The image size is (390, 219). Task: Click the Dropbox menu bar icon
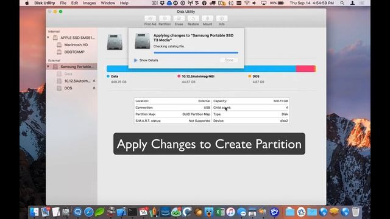click(x=162, y=3)
